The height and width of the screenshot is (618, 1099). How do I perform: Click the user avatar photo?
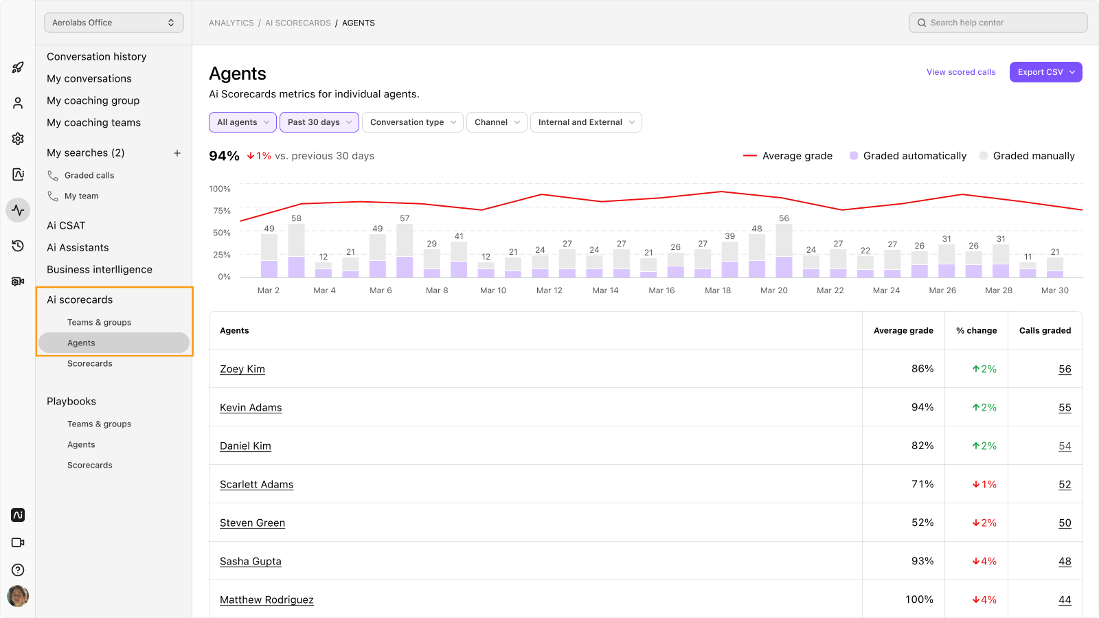[18, 596]
